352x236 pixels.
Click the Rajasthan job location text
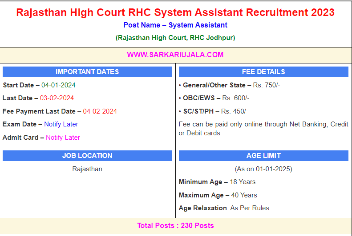(87, 169)
